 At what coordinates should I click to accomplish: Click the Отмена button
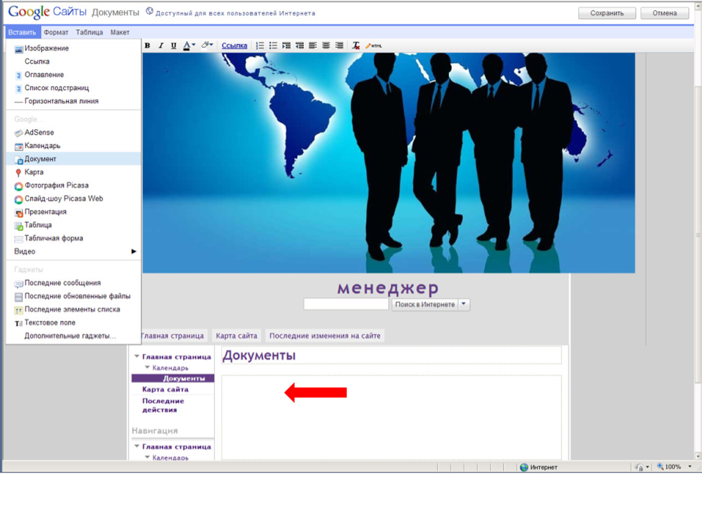(x=664, y=13)
